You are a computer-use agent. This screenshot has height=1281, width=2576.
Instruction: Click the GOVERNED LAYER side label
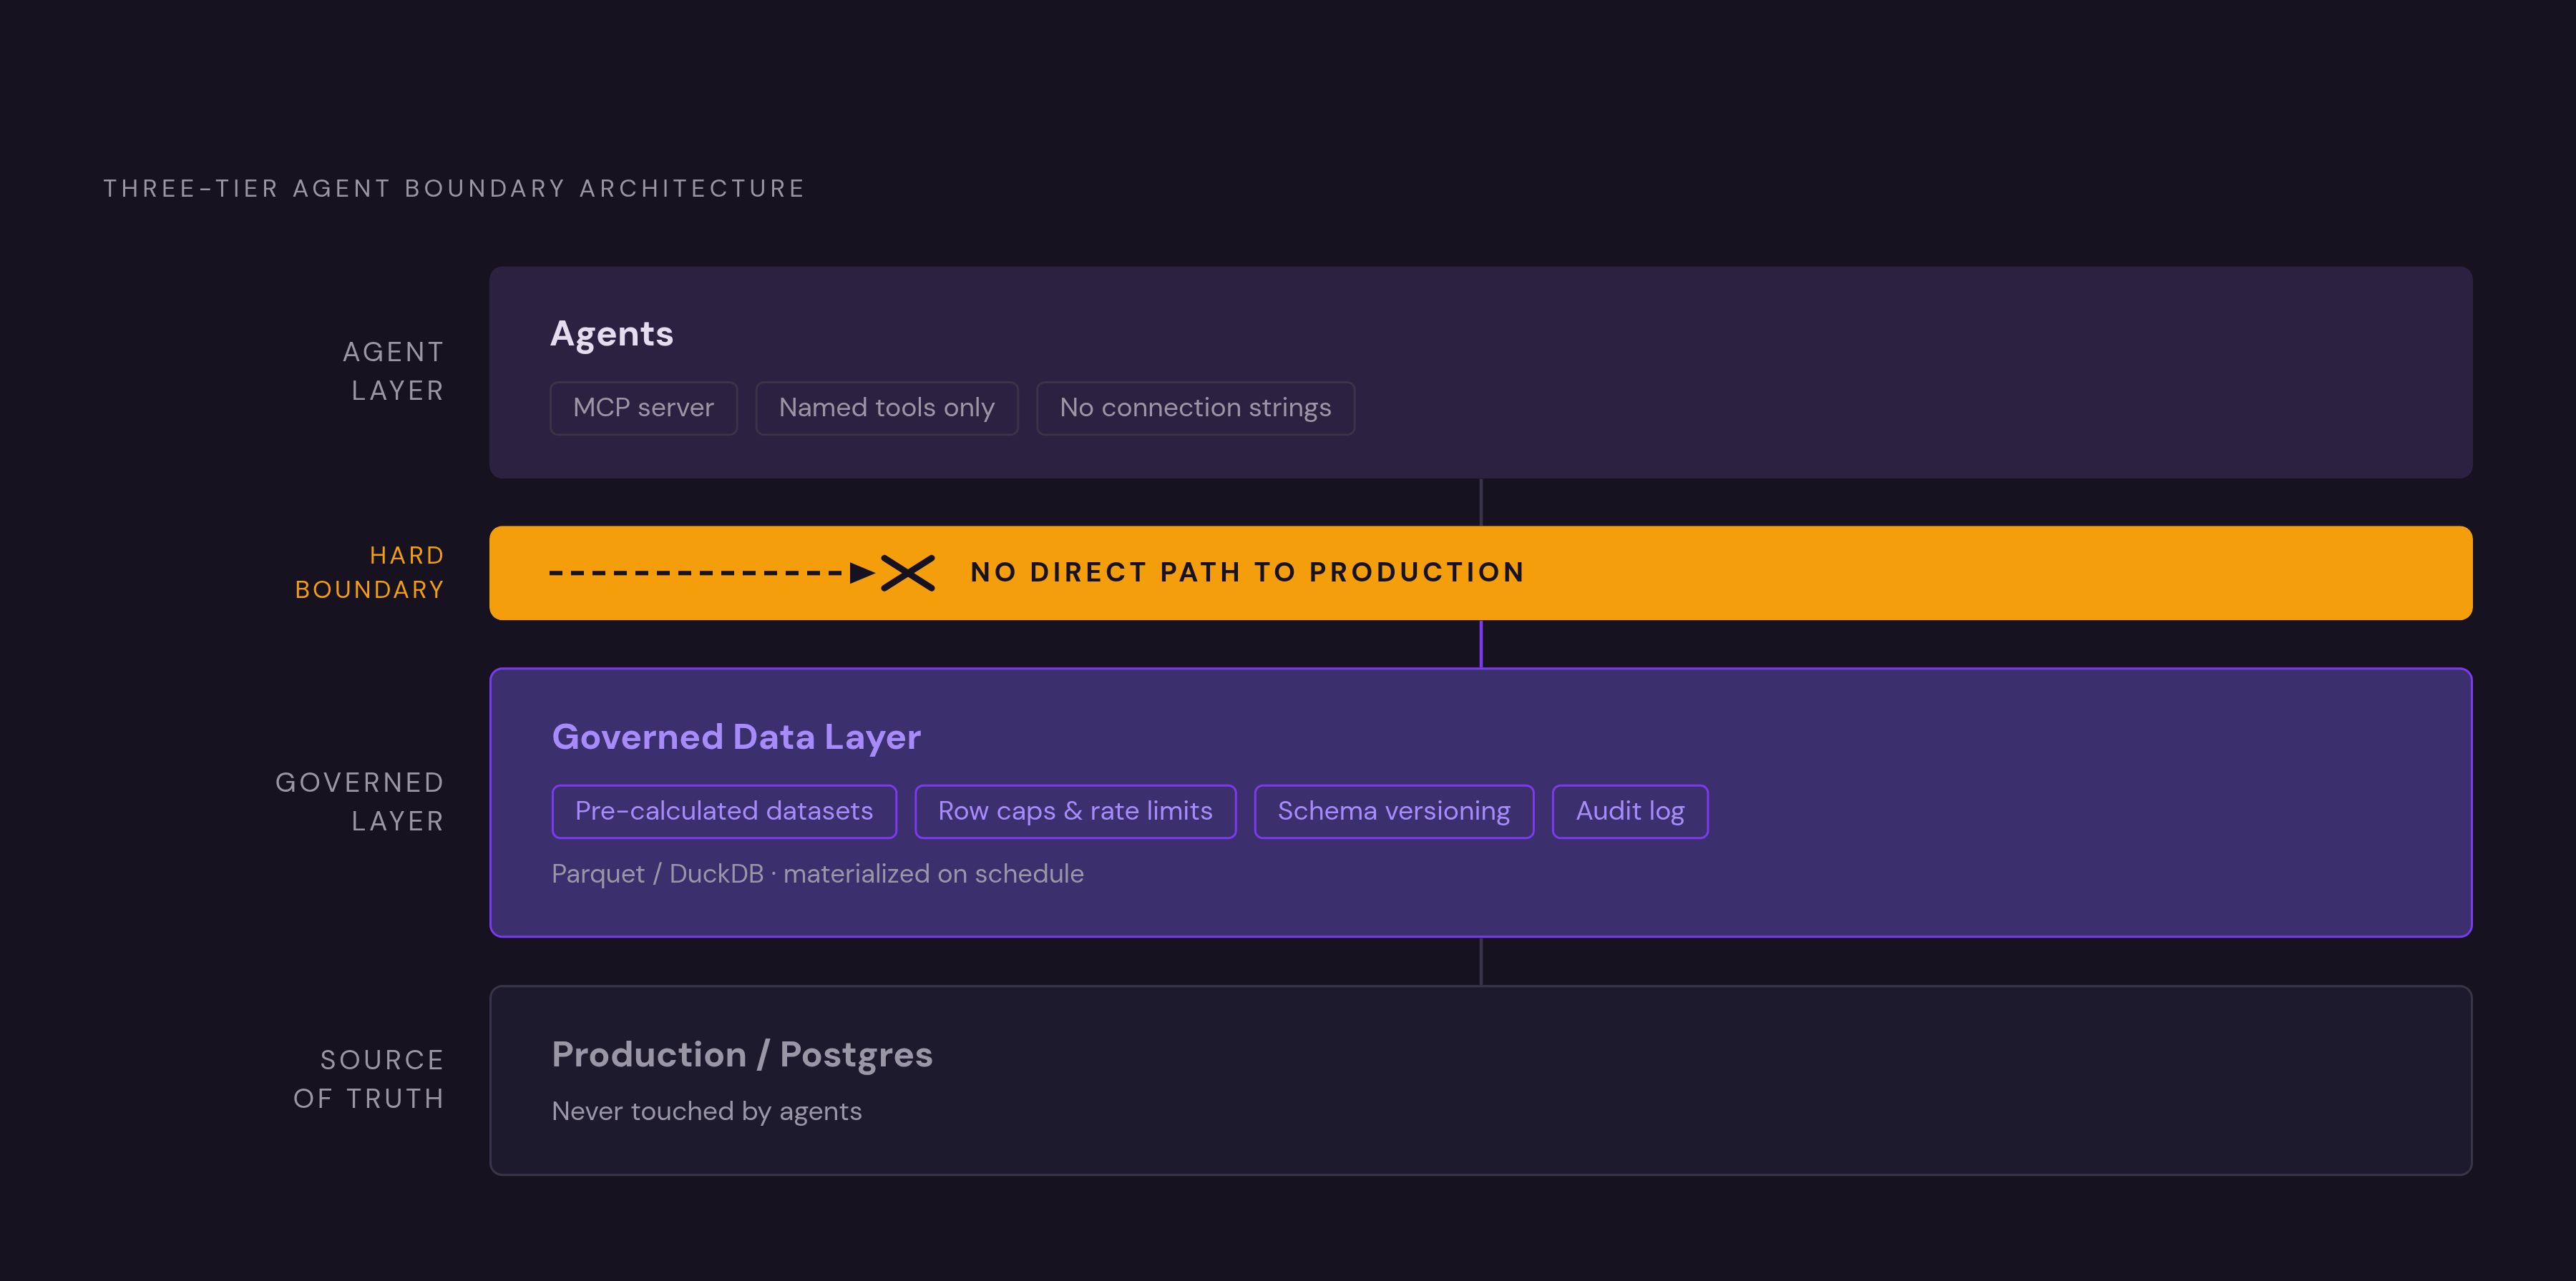[x=359, y=801]
